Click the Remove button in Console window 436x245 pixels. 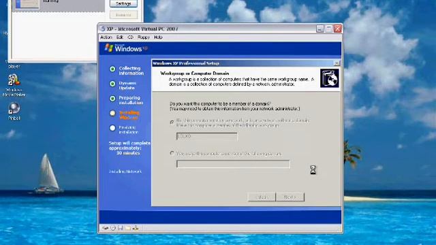click(x=123, y=15)
